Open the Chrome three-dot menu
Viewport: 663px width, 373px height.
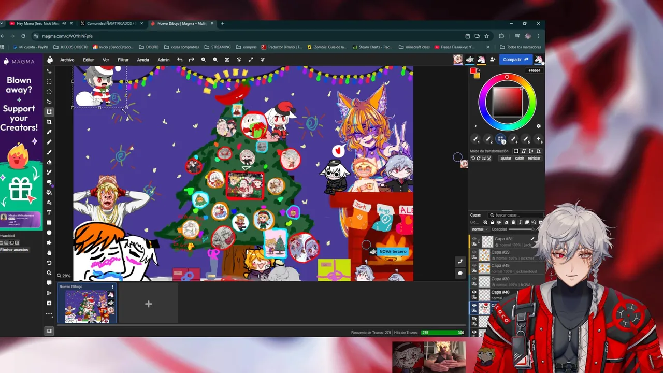pyautogui.click(x=539, y=36)
